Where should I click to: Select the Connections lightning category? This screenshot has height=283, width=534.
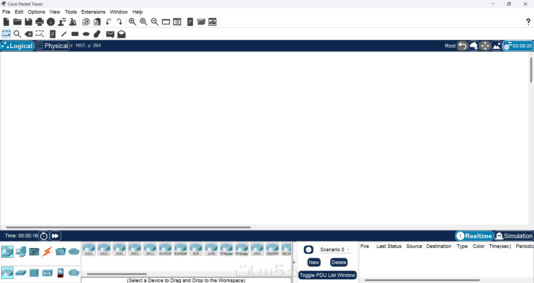[x=47, y=252]
